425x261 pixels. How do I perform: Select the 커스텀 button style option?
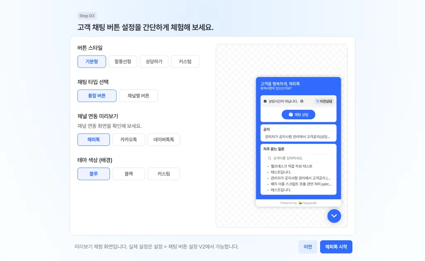click(185, 61)
